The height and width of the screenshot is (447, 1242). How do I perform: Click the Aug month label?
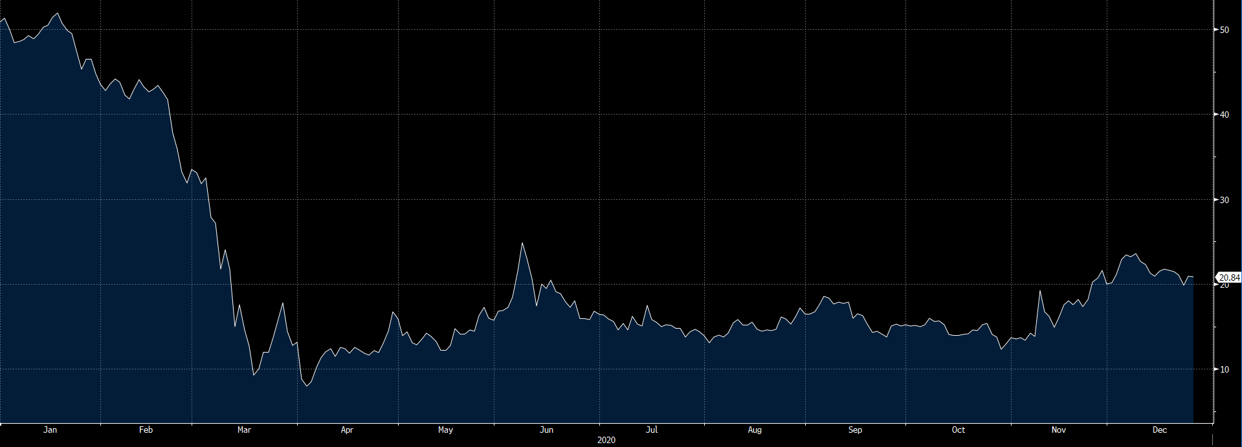755,430
